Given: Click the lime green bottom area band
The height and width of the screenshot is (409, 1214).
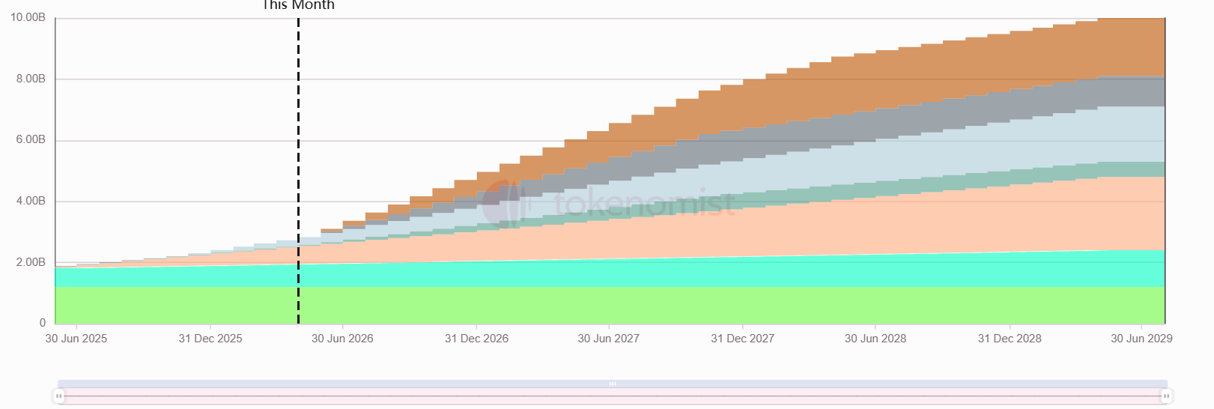Looking at the screenshot, I should pyautogui.click(x=610, y=306).
